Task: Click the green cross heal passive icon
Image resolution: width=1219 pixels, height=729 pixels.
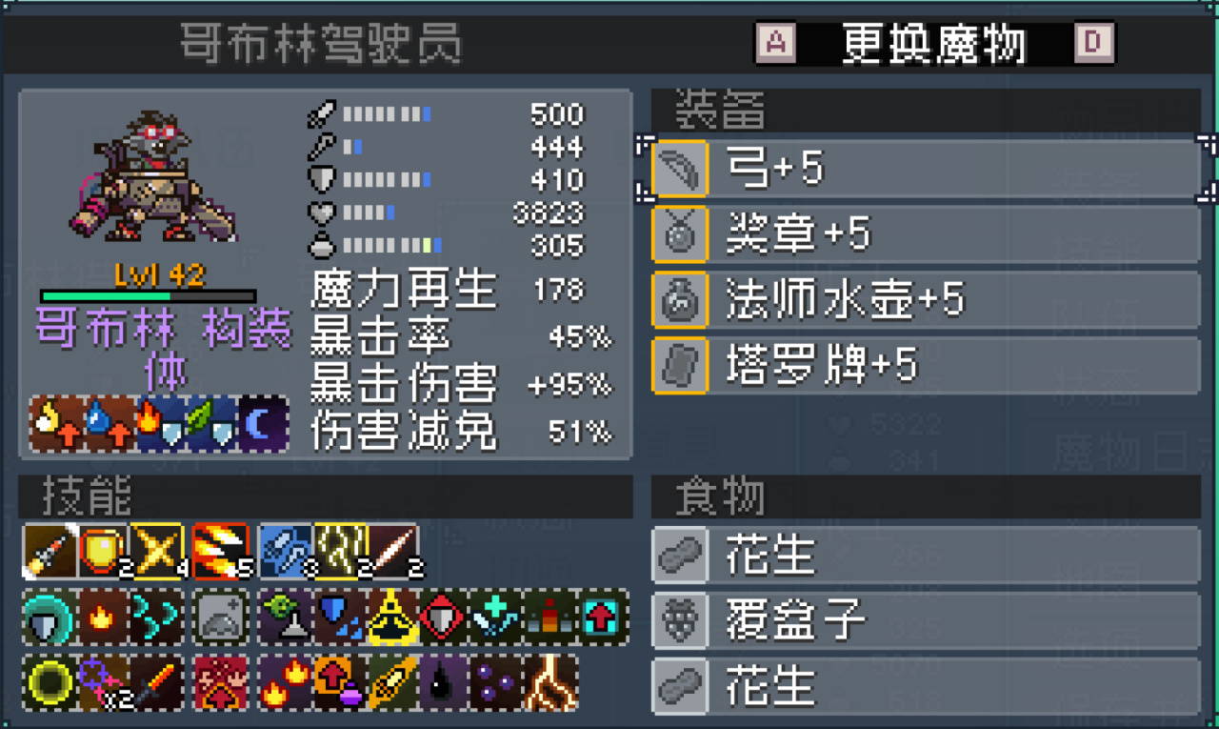Action: 497,616
